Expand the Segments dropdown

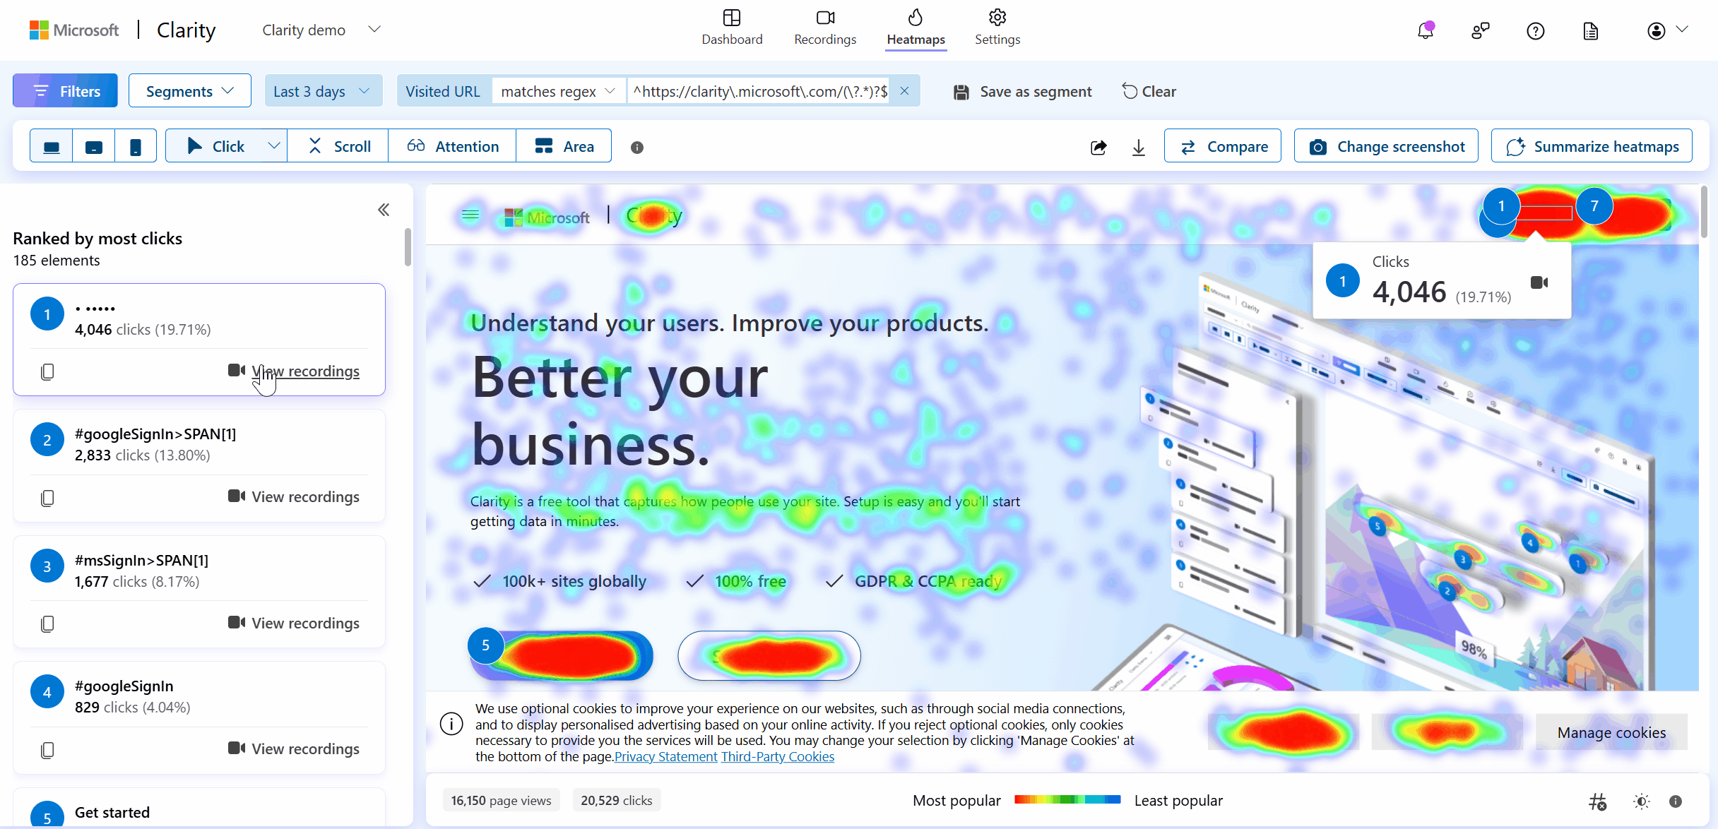[x=189, y=91]
